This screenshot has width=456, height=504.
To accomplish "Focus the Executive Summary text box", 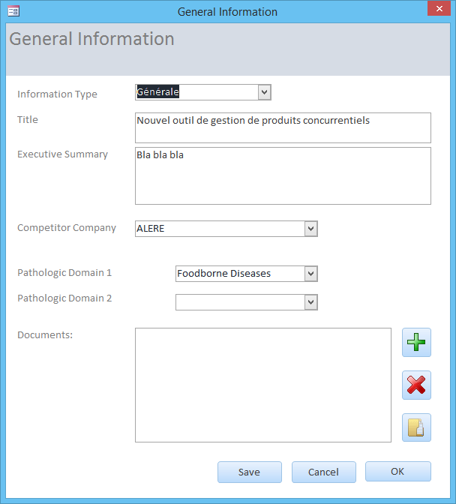I will pyautogui.click(x=283, y=175).
